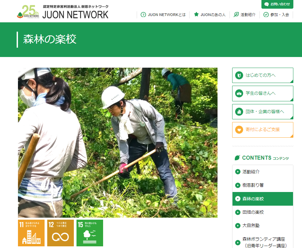Click the school icon for 学生の皆さんへ
The image size is (302, 248).
239,93
